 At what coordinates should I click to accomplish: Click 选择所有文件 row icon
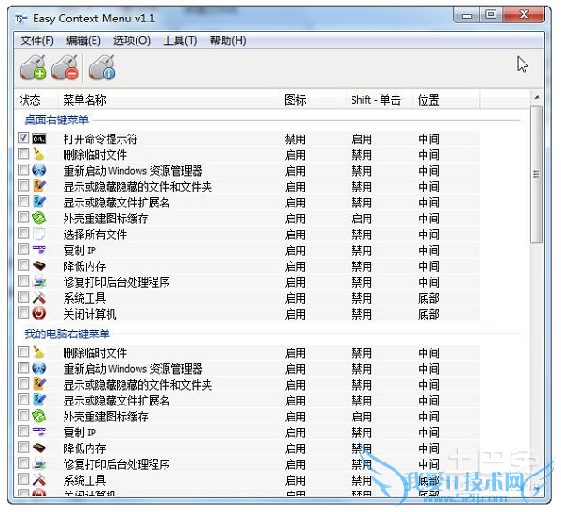(39, 234)
